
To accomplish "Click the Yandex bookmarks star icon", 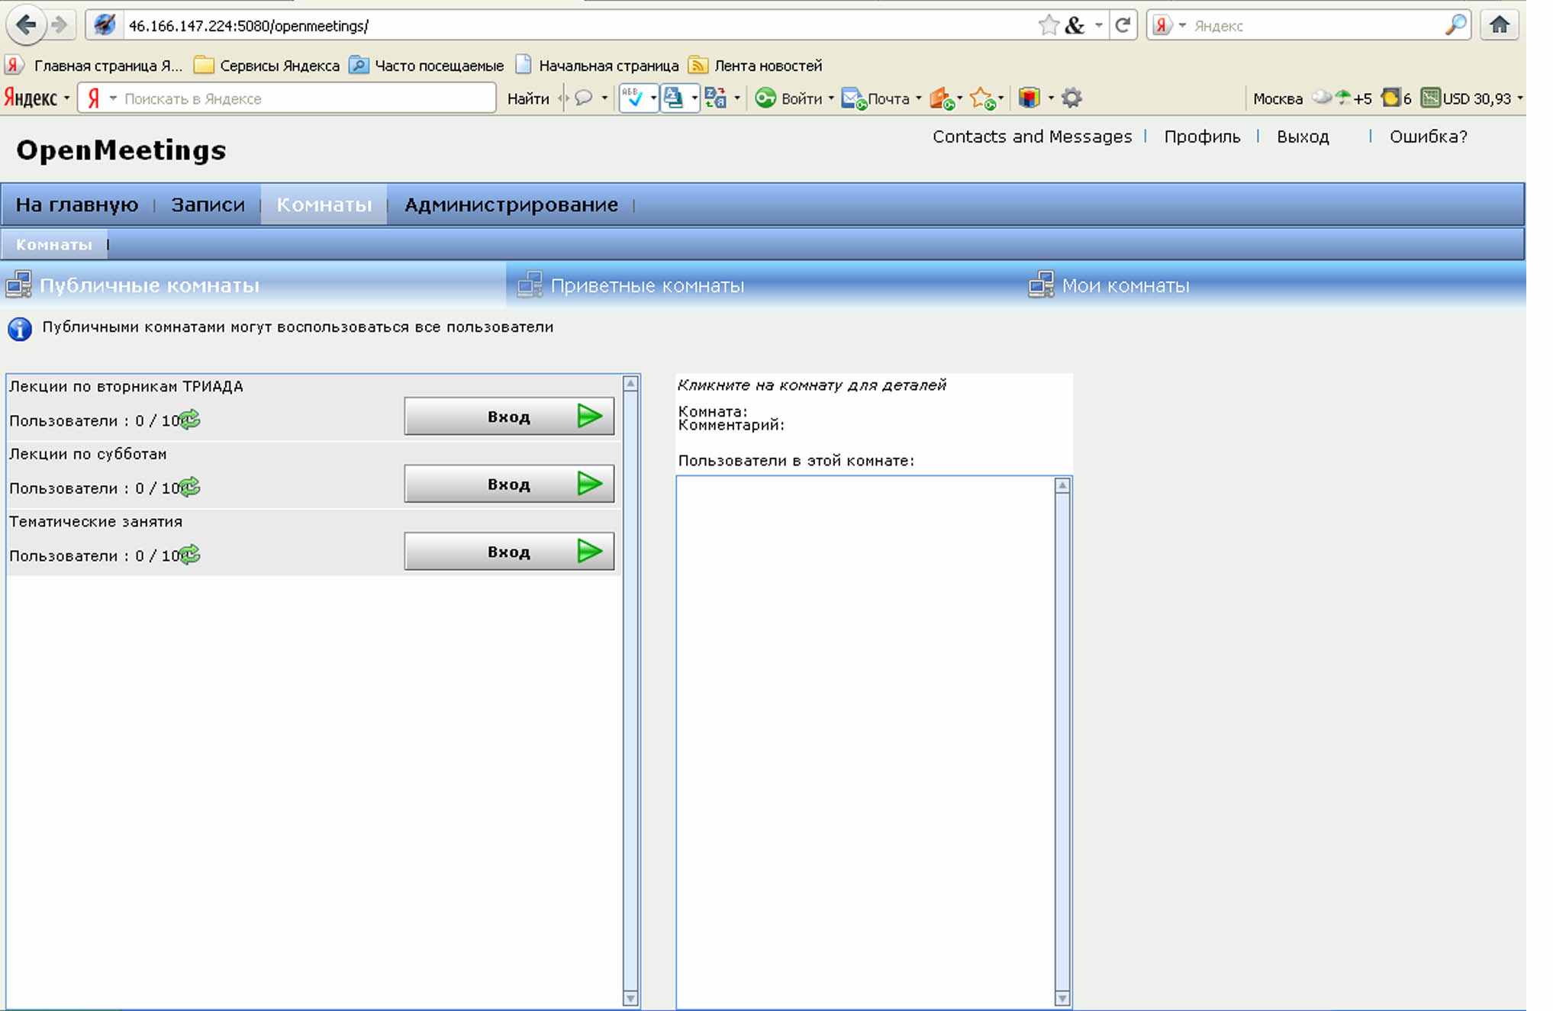I will pyautogui.click(x=982, y=98).
